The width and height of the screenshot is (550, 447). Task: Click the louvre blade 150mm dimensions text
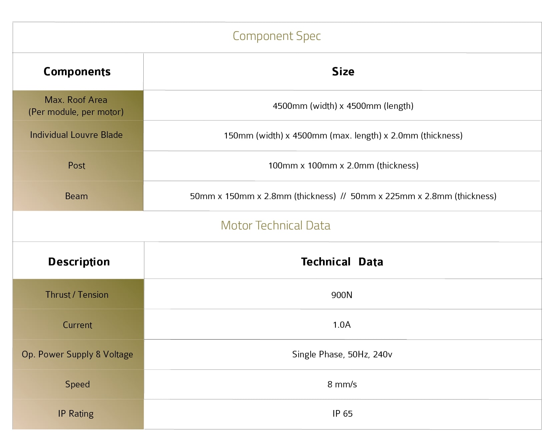(343, 135)
